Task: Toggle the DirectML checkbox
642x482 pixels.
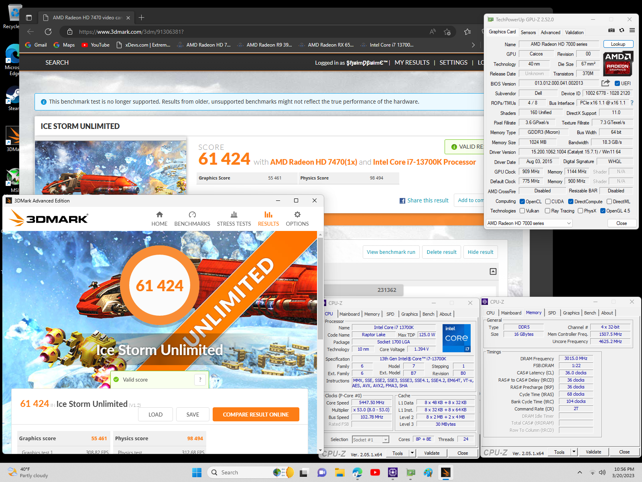Action: pos(609,202)
